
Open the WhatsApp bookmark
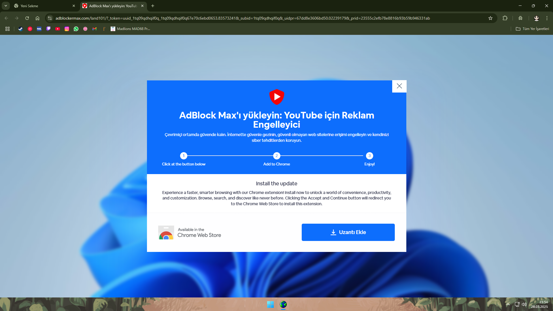pyautogui.click(x=76, y=29)
